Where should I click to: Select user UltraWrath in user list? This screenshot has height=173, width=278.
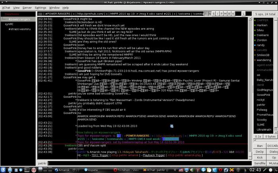[x=264, y=130]
